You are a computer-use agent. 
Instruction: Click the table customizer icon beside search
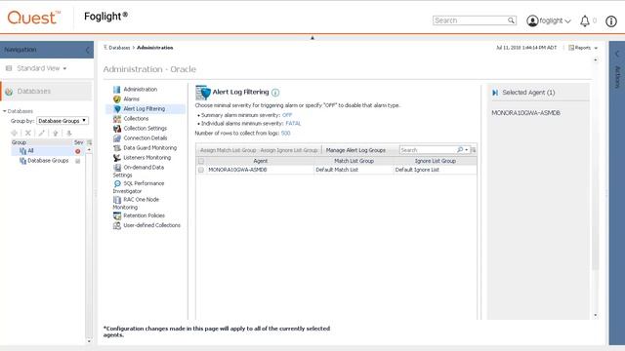pos(473,150)
